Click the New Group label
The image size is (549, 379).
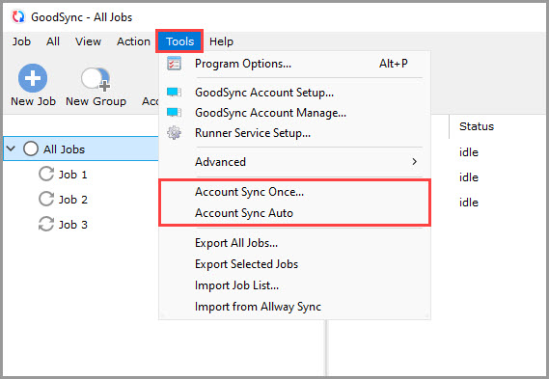pos(96,101)
